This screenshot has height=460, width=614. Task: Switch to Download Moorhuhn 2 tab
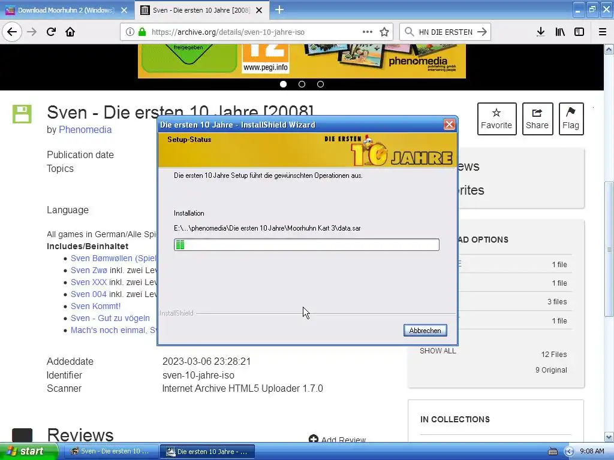pos(67,10)
